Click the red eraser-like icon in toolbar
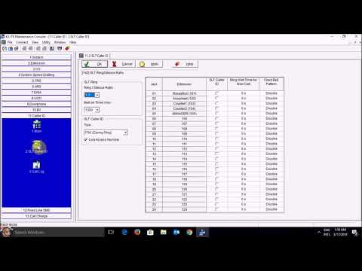This screenshot has height=271, width=362. [67, 49]
